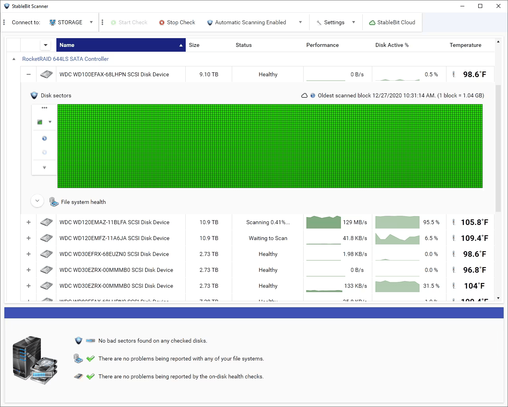
Task: Click the sector map legend icon
Action: pyautogui.click(x=40, y=122)
